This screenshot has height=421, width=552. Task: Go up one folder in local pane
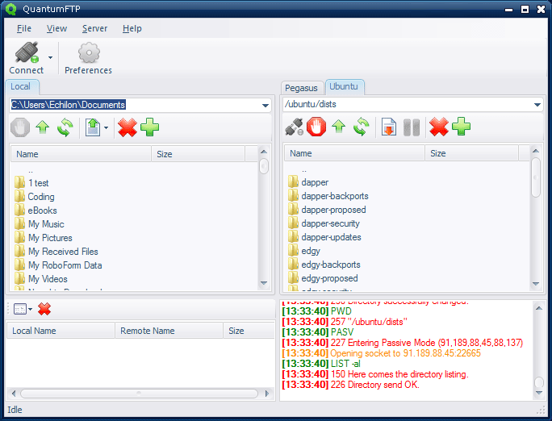click(x=43, y=127)
